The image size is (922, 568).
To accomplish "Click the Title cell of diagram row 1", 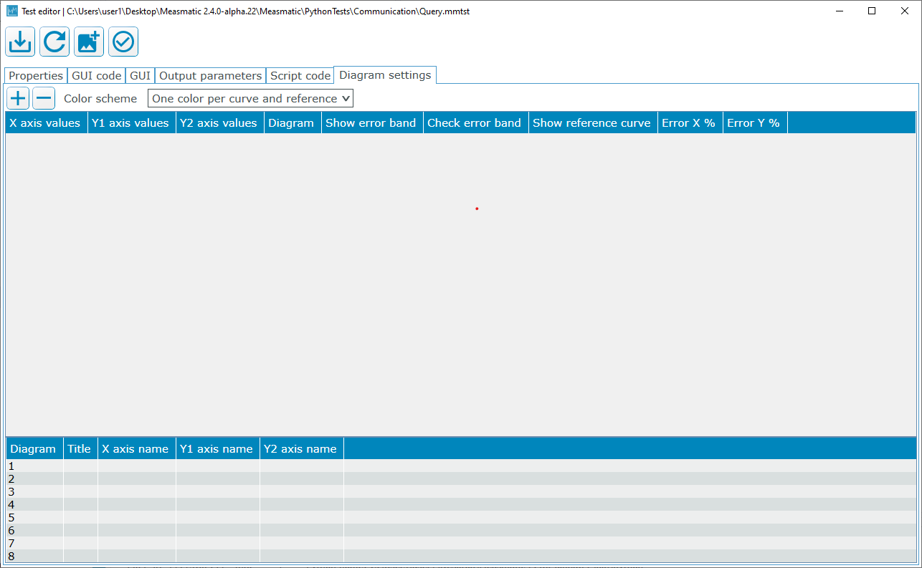I will pos(80,466).
